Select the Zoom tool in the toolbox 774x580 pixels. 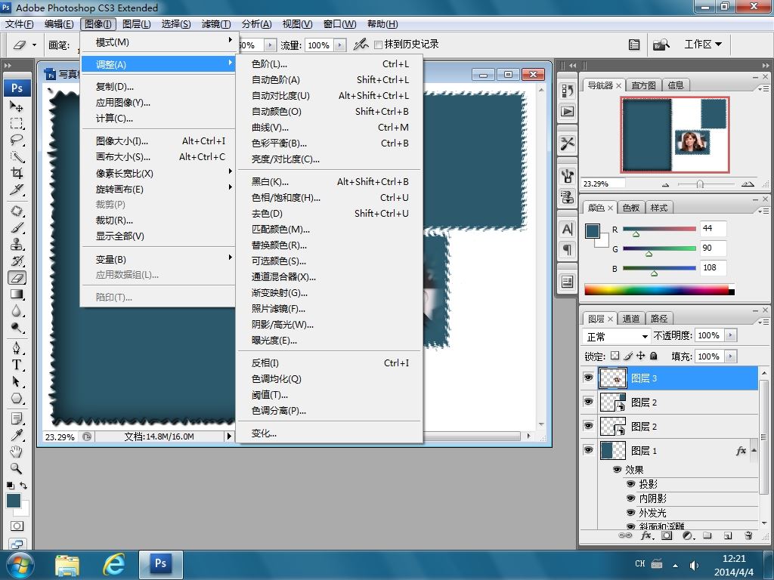[x=17, y=468]
